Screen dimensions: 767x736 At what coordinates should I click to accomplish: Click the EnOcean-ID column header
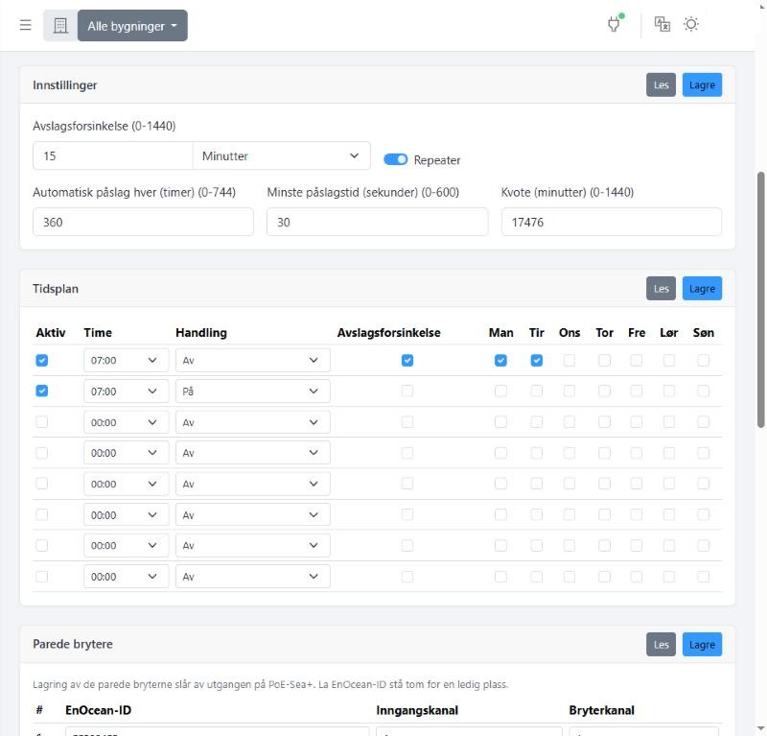pos(99,710)
